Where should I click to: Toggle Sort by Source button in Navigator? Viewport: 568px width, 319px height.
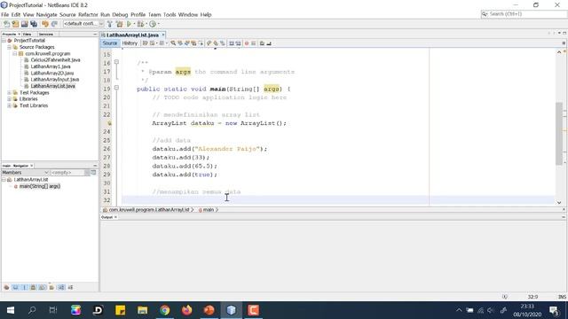click(70, 287)
